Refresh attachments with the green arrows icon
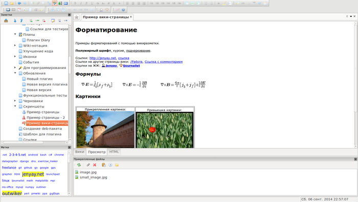This screenshot has height=202, width=358. click(x=79, y=165)
